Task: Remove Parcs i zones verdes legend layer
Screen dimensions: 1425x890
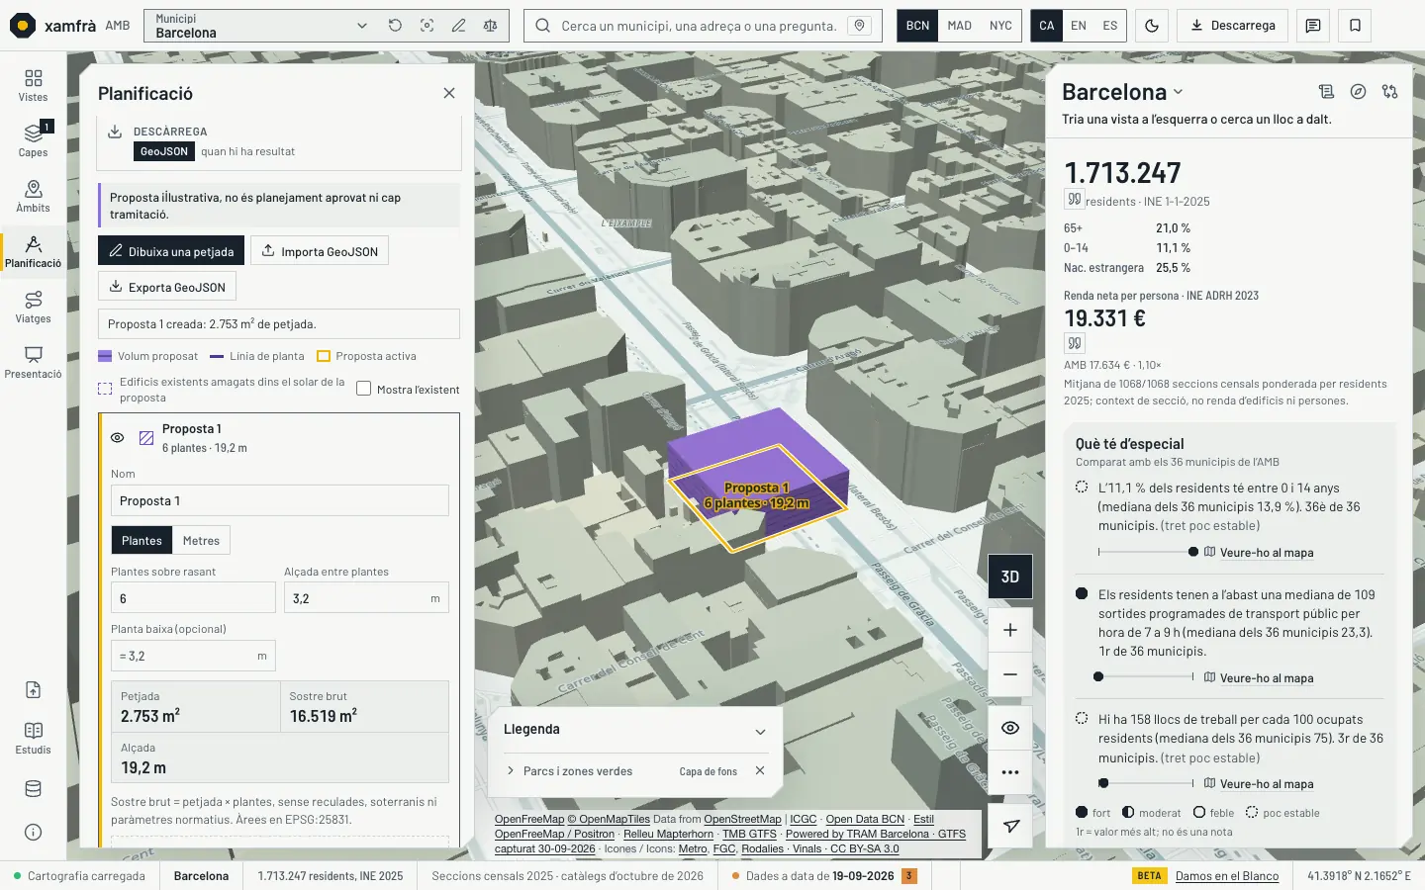Action: point(760,770)
